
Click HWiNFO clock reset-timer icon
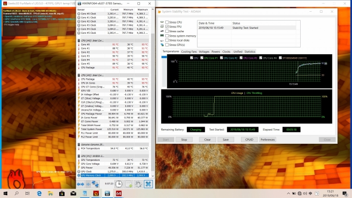(119, 184)
